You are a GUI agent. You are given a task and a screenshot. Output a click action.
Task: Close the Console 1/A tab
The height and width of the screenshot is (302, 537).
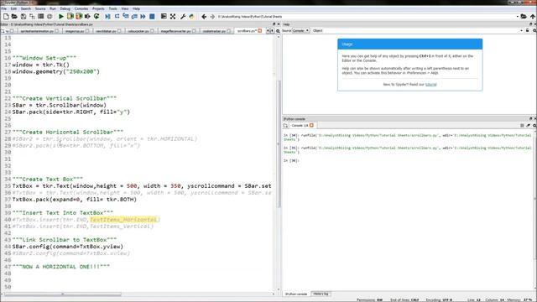(x=311, y=126)
